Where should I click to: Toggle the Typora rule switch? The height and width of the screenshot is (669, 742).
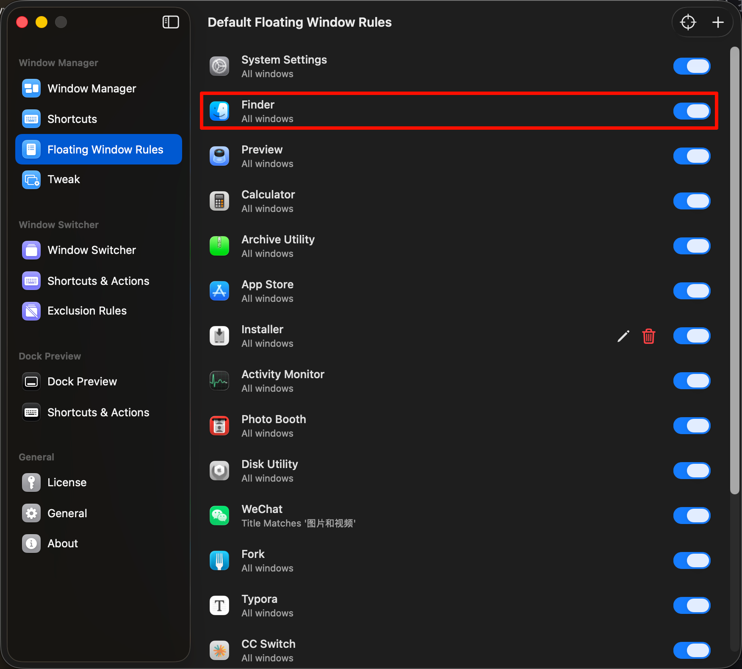692,605
